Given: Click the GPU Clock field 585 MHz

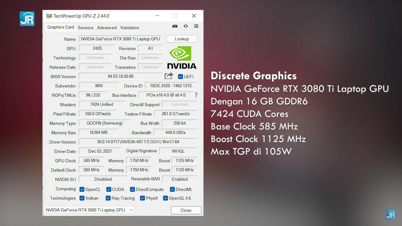Looking at the screenshot, I should 91,161.
